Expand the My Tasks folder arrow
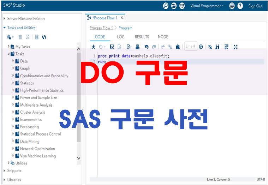 click(x=8, y=46)
